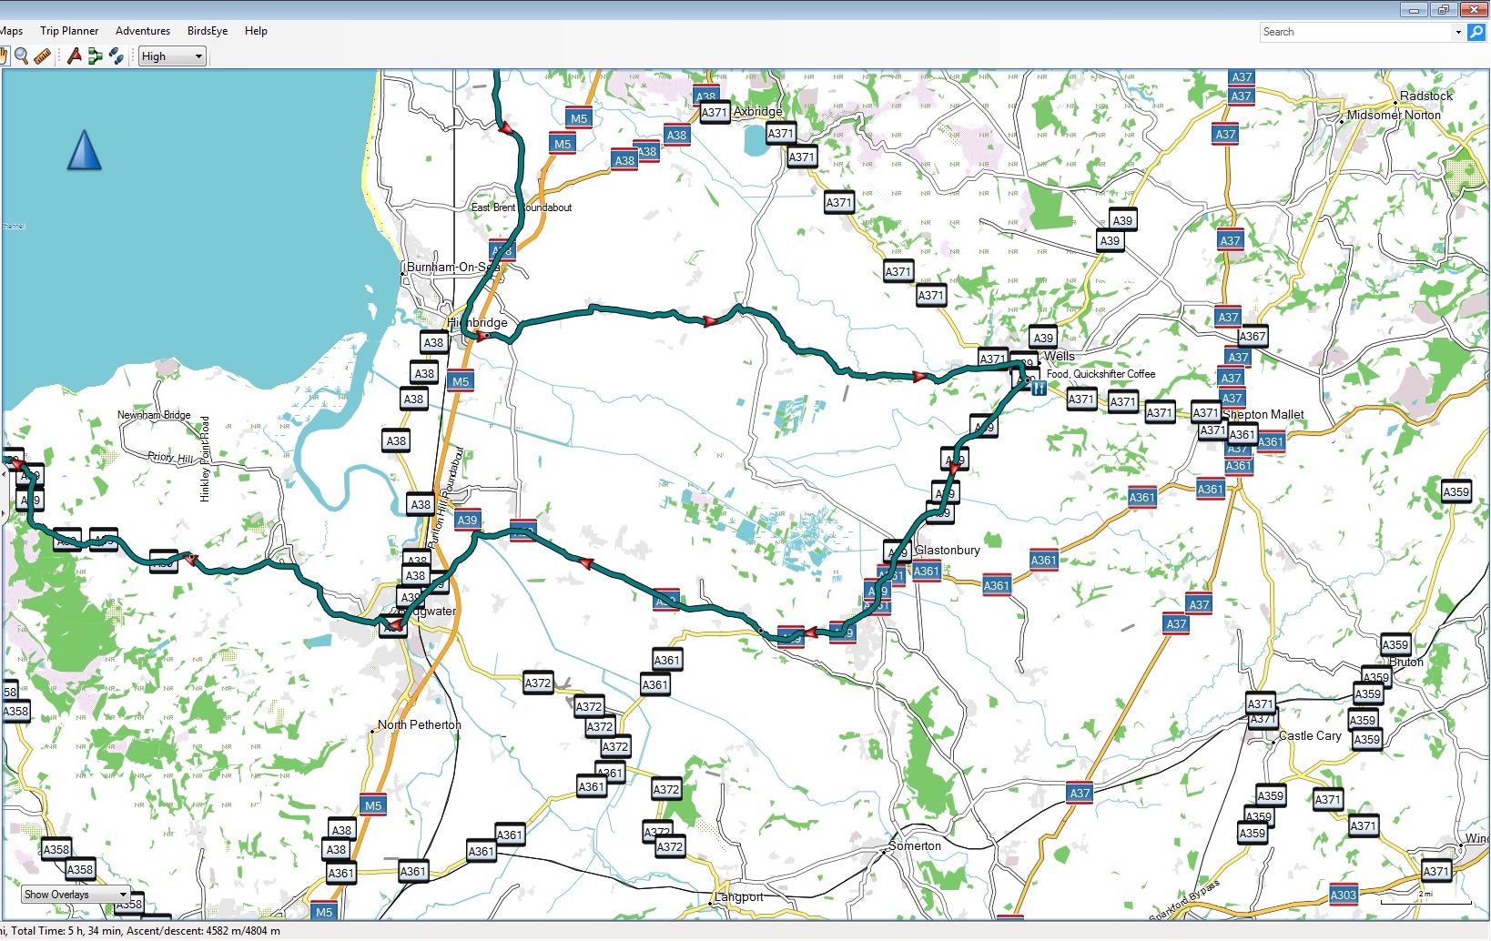Open the Trip Planner menu
This screenshot has width=1491, height=941.
(69, 31)
